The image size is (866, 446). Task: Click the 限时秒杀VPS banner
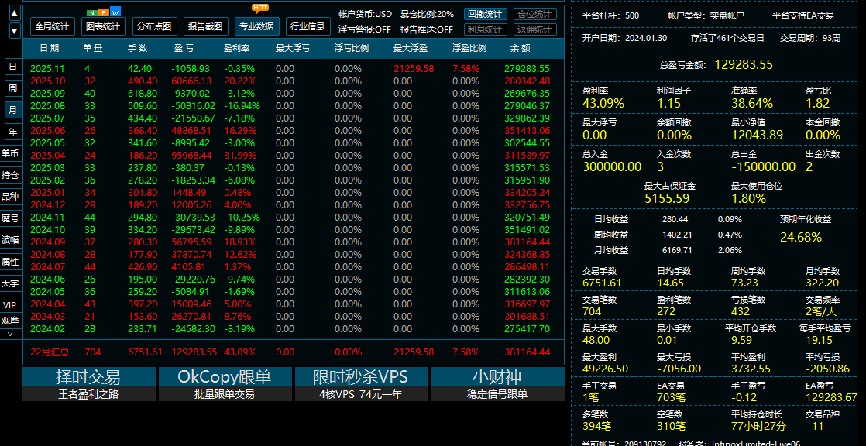(x=361, y=377)
